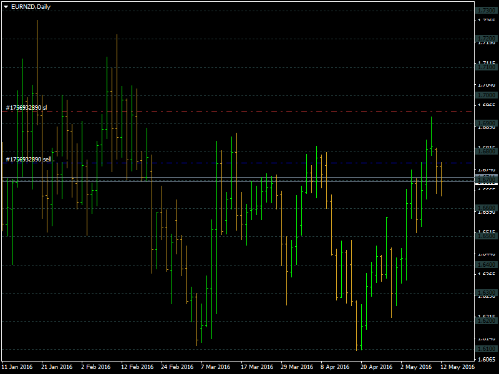Select the 1.6800 price label

[x=487, y=151]
